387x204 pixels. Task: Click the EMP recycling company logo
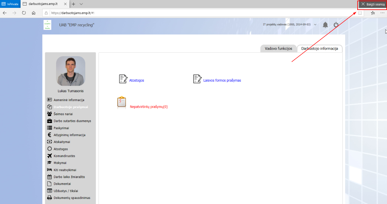[48, 25]
